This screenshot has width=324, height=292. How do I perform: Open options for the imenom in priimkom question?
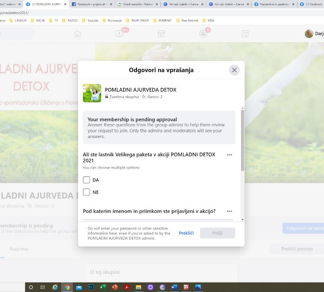[229, 211]
